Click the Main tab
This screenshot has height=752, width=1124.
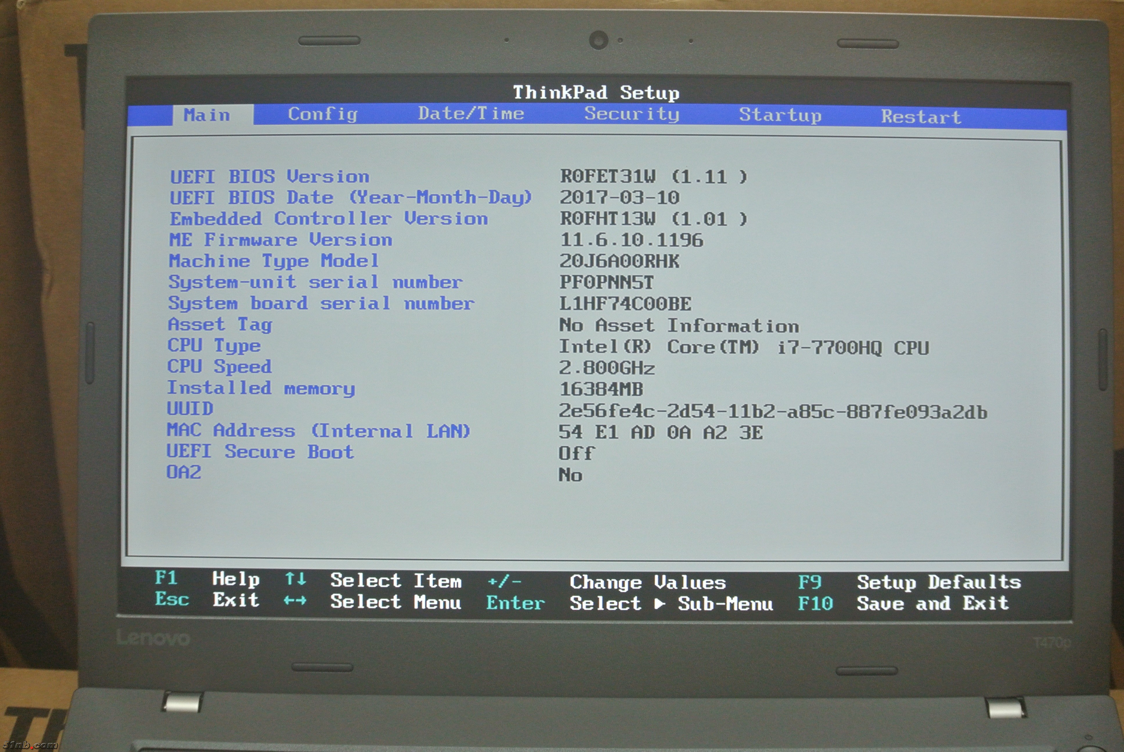(207, 115)
